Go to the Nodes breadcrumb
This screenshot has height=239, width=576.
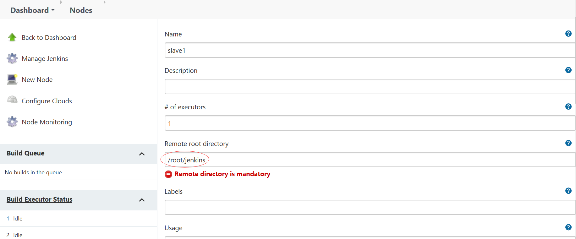(81, 10)
